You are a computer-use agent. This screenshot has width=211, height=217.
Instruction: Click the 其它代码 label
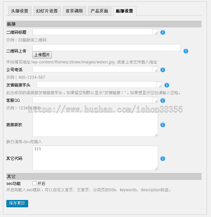tap(14, 159)
